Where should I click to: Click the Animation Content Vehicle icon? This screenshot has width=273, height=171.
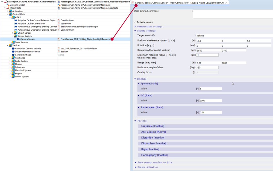13,49
